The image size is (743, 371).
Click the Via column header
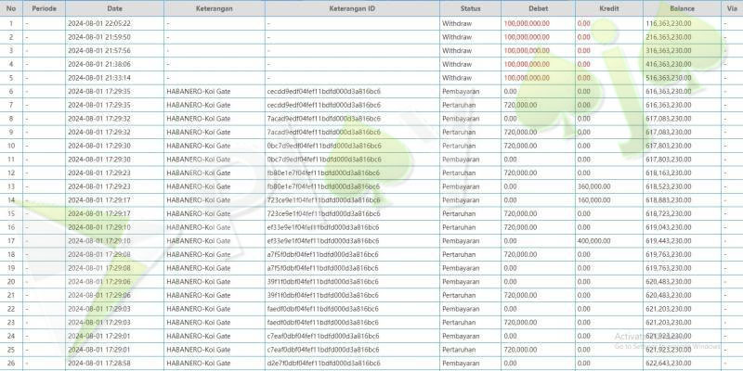[733, 7]
